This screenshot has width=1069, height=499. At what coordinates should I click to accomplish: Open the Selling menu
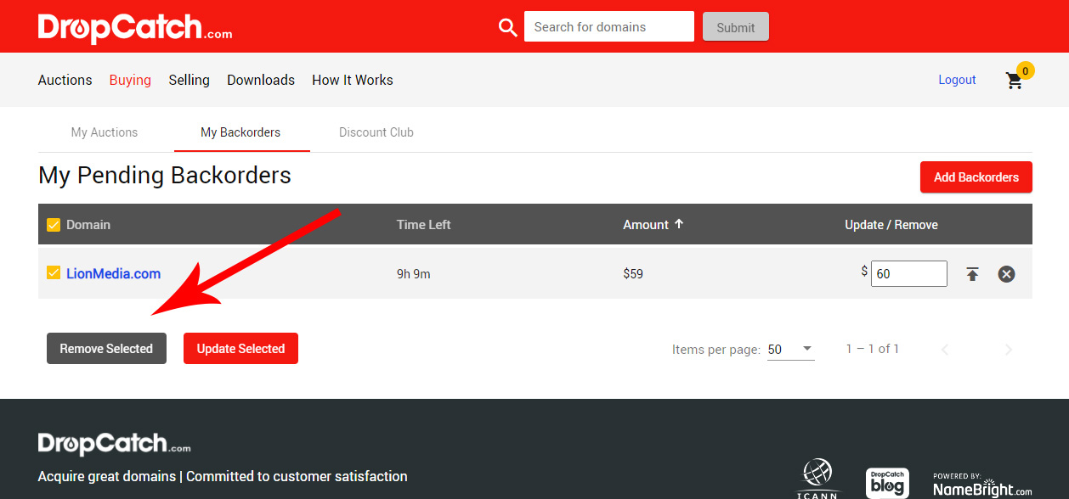coord(189,80)
